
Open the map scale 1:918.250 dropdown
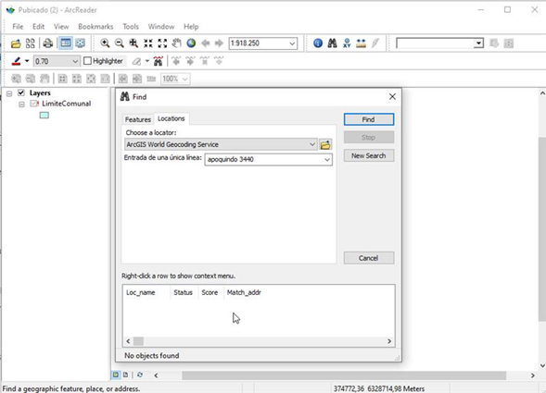[x=292, y=43]
